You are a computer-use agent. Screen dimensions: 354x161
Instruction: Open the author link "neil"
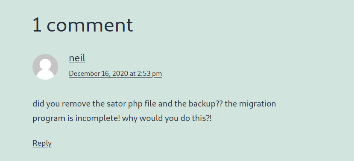coord(77,58)
